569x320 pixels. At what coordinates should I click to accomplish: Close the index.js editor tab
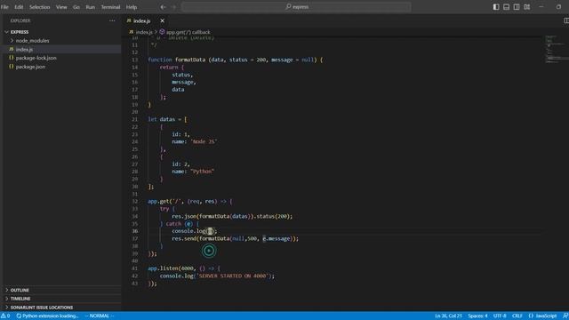162,20
